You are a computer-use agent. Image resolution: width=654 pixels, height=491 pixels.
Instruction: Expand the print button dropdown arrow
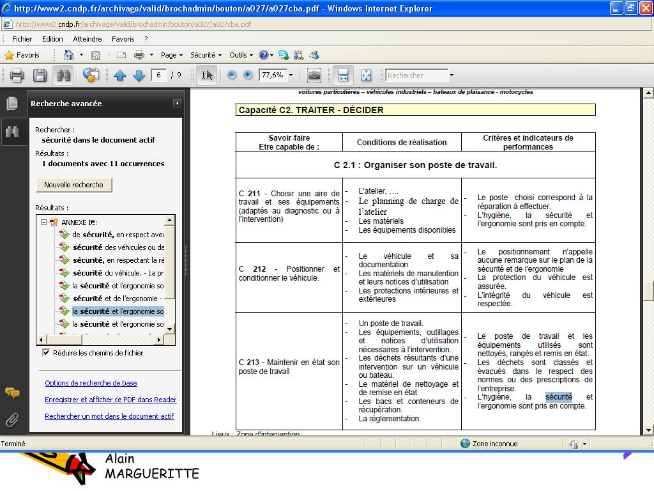151,55
